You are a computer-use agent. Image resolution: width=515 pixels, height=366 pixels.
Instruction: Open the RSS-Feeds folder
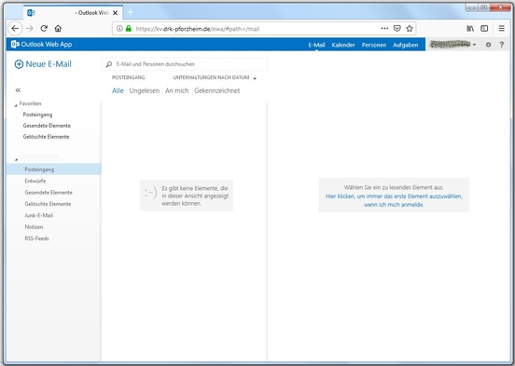(36, 238)
